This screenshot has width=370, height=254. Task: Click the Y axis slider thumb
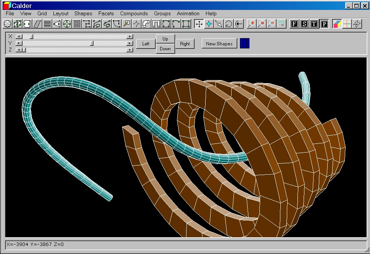92,43
